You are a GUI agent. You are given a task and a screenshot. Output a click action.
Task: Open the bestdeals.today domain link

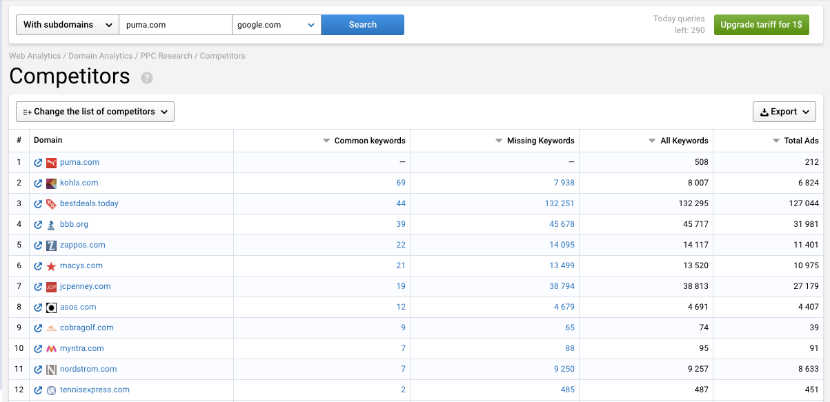tap(89, 204)
